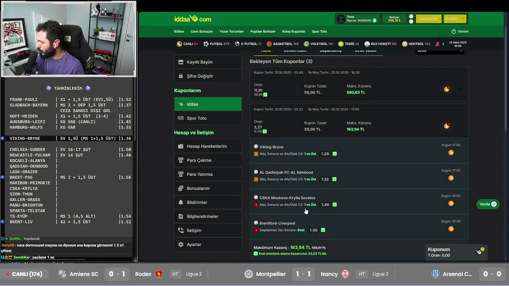
Task: Click the Viking-Bryne match name
Action: pos(272,147)
